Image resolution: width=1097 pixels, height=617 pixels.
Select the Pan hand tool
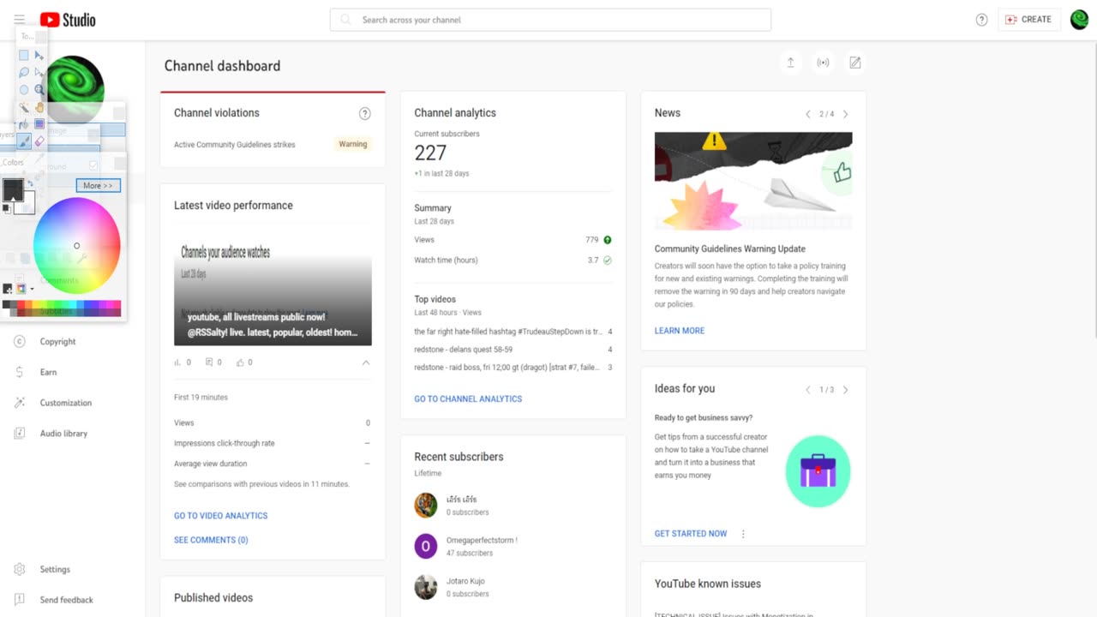(39, 107)
